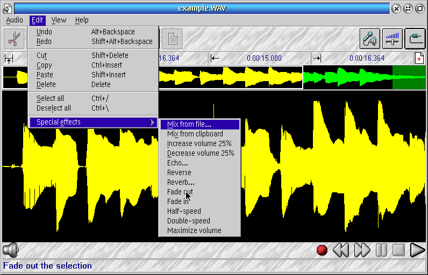The image size is (428, 275).
Task: Click the selection start arrow icon
Action: pos(215,58)
